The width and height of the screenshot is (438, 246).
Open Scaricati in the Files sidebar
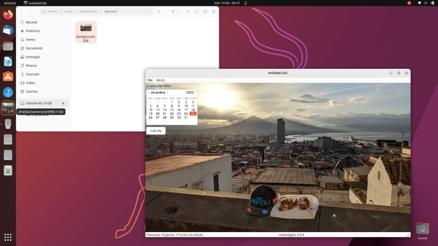click(x=43, y=74)
